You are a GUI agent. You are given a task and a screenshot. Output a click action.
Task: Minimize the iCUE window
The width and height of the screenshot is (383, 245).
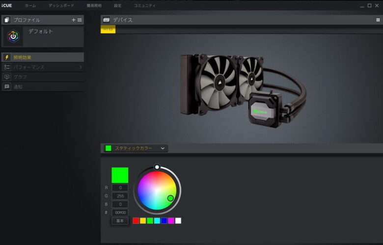[362, 5]
